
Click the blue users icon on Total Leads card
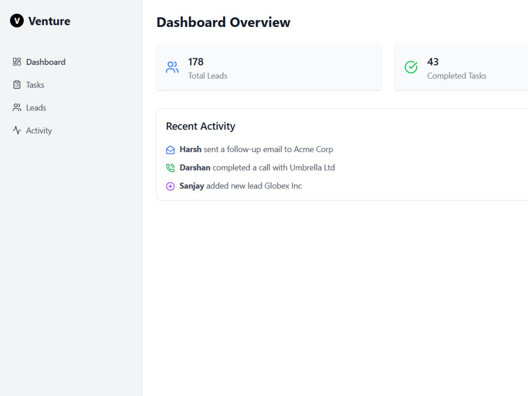point(172,67)
